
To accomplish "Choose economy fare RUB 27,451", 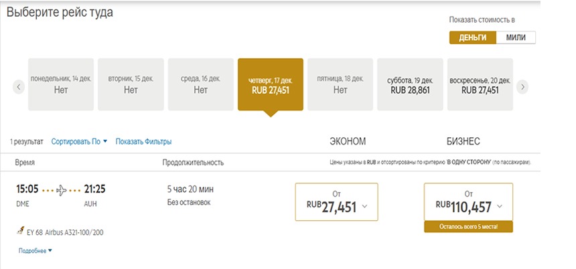I will click(x=336, y=202).
